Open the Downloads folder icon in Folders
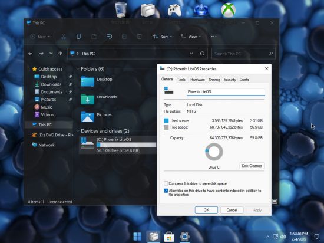324x243 pixels. click(x=87, y=99)
